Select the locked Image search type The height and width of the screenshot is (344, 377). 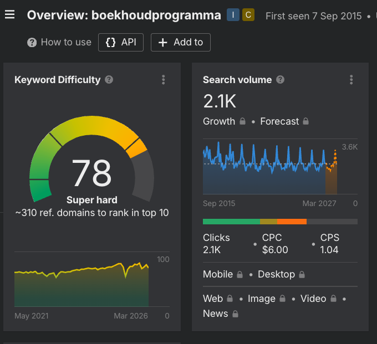267,299
